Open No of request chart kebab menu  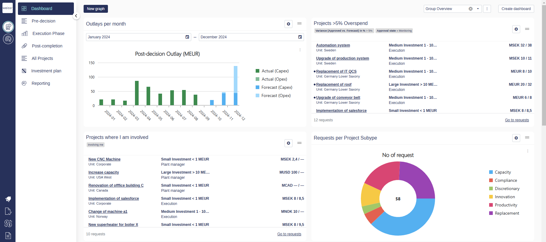click(528, 151)
